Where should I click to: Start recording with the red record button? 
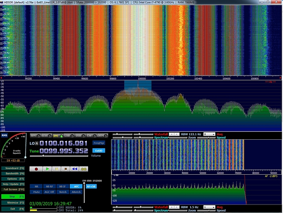[36, 169]
